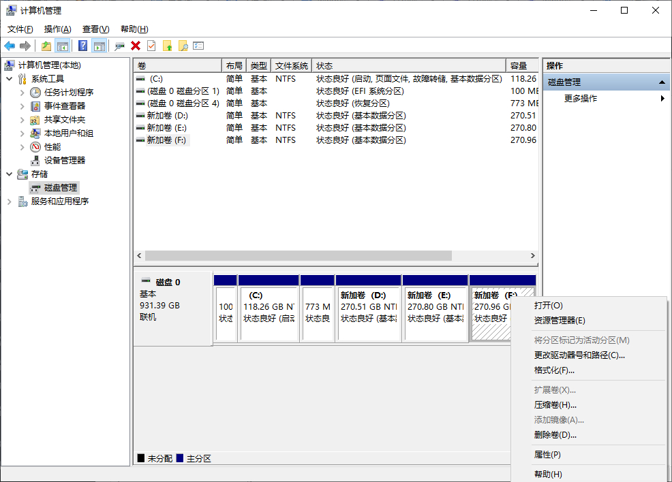
Task: Click the back navigation arrow
Action: point(9,46)
